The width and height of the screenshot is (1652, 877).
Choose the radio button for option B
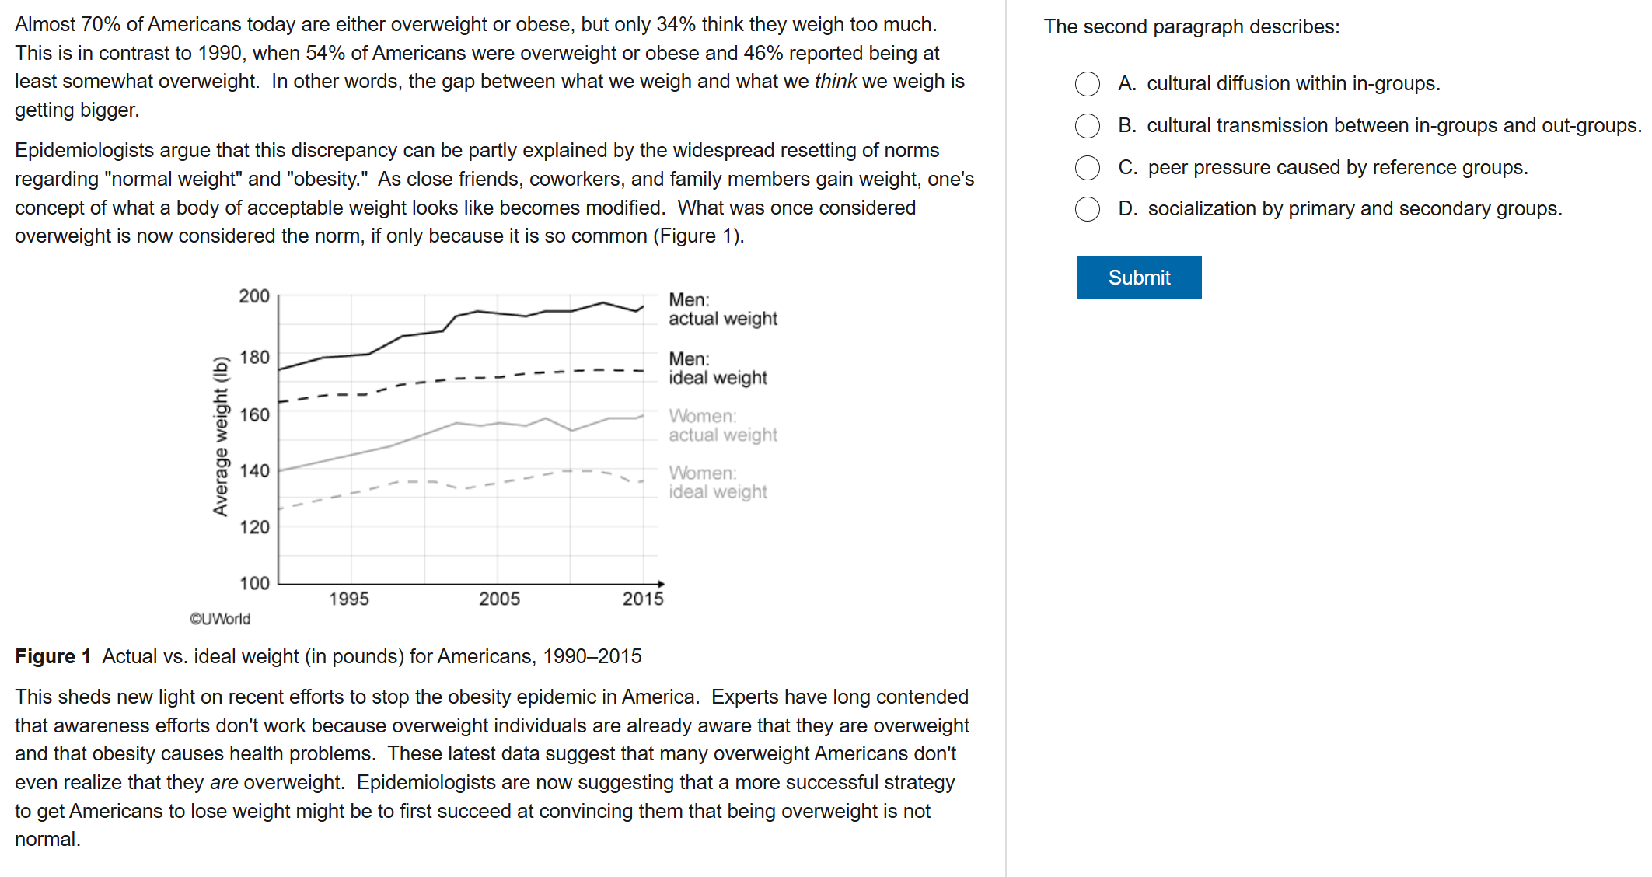(1087, 126)
